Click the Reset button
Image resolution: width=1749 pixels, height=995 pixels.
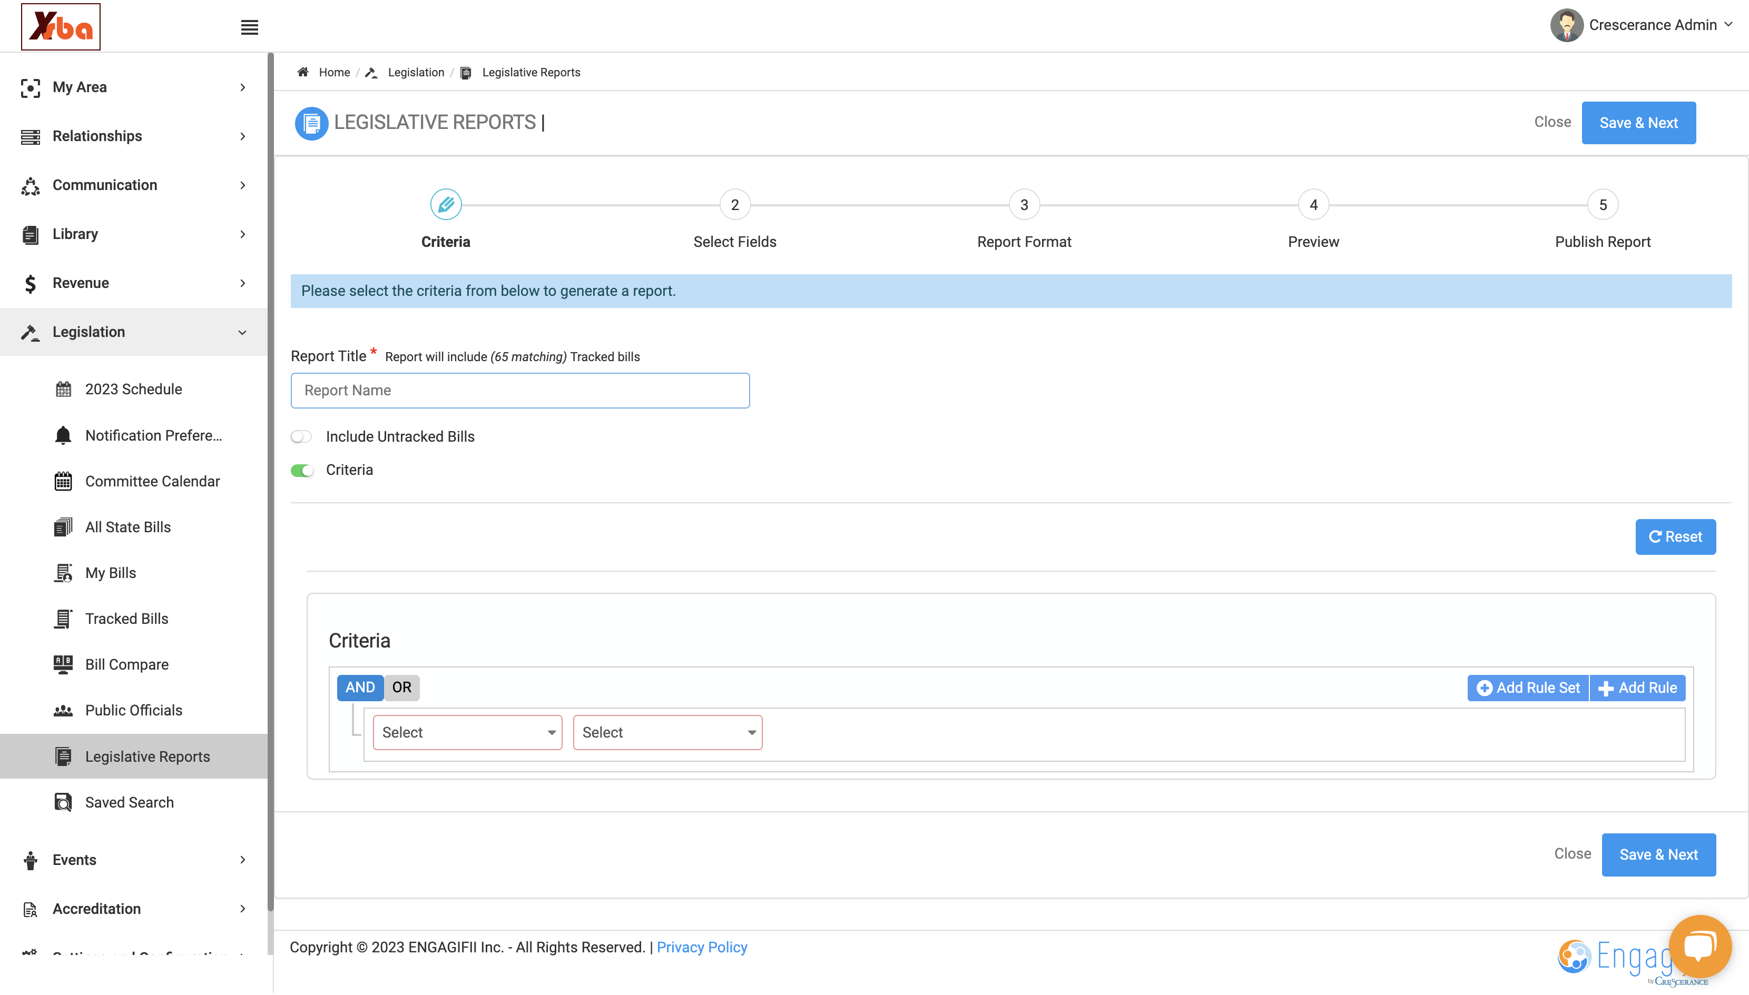pyautogui.click(x=1675, y=537)
